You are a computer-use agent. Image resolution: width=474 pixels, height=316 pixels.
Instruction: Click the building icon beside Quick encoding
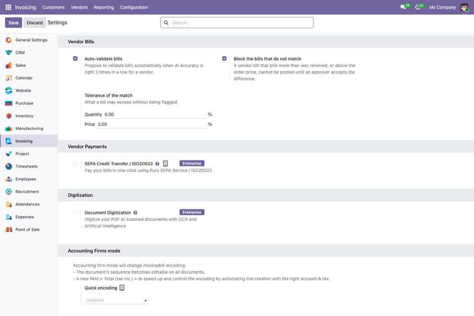tap(122, 288)
